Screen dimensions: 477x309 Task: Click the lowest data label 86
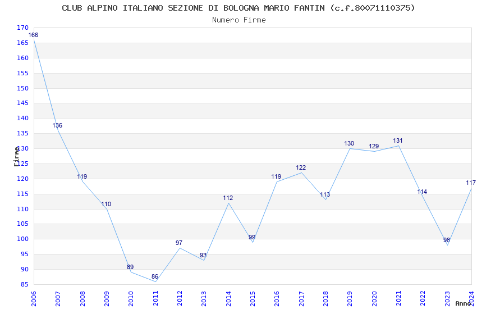click(155, 277)
